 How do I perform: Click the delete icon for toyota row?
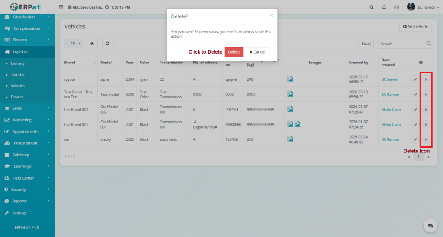tap(426, 79)
